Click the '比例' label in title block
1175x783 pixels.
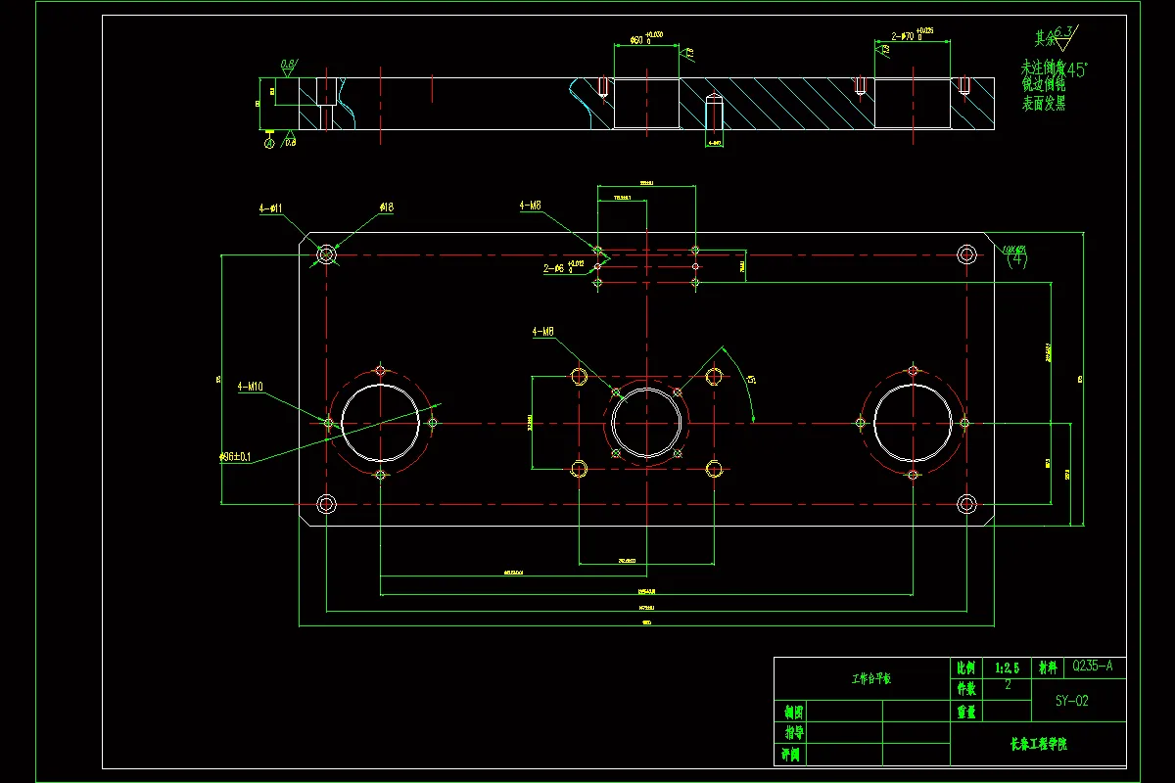[965, 668]
